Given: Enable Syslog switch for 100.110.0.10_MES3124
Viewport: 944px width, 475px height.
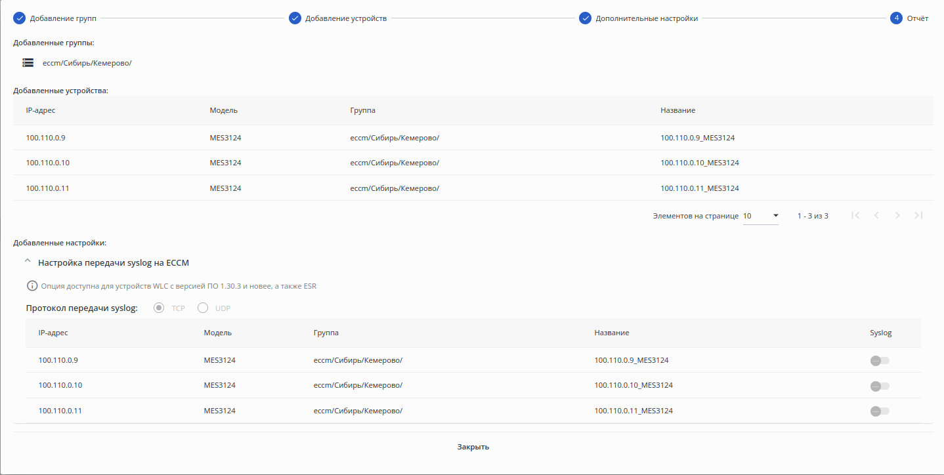Looking at the screenshot, I should 879,386.
